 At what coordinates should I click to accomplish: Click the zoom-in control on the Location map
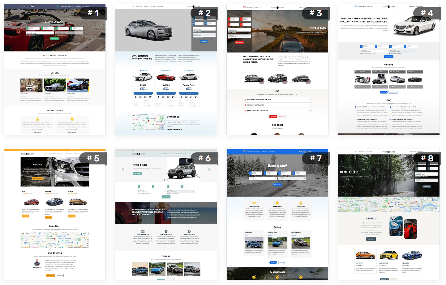pyautogui.click(x=87, y=243)
